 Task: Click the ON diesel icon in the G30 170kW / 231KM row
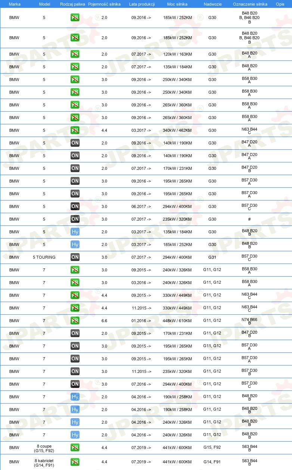(75, 168)
